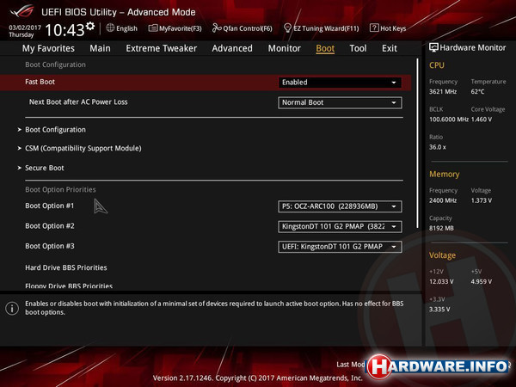Open the Boot Option #1 dropdown
Screen dimensions: 516x387
pos(340,206)
